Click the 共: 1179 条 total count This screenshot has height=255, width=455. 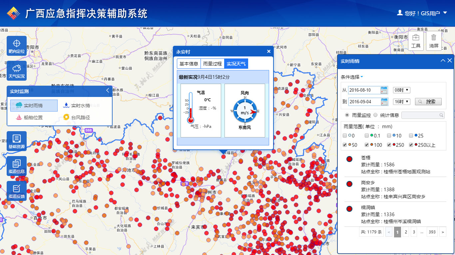tap(371, 232)
